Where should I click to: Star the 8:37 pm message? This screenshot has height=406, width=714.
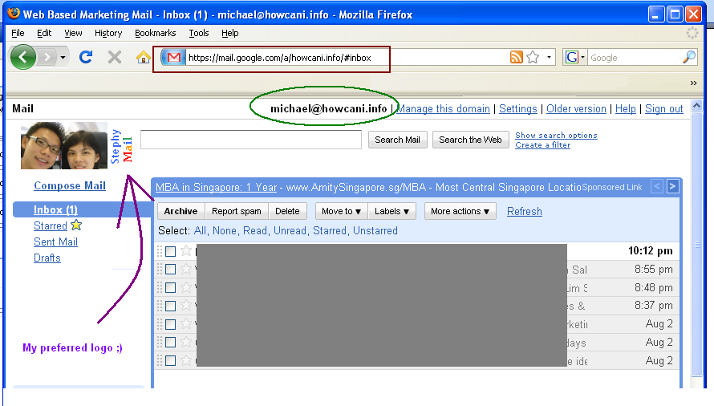[x=186, y=305]
